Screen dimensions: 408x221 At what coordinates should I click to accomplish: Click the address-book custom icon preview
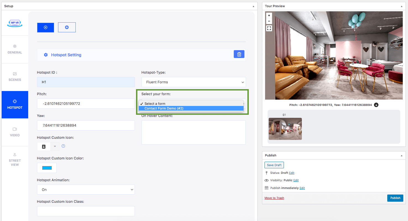tap(44, 147)
